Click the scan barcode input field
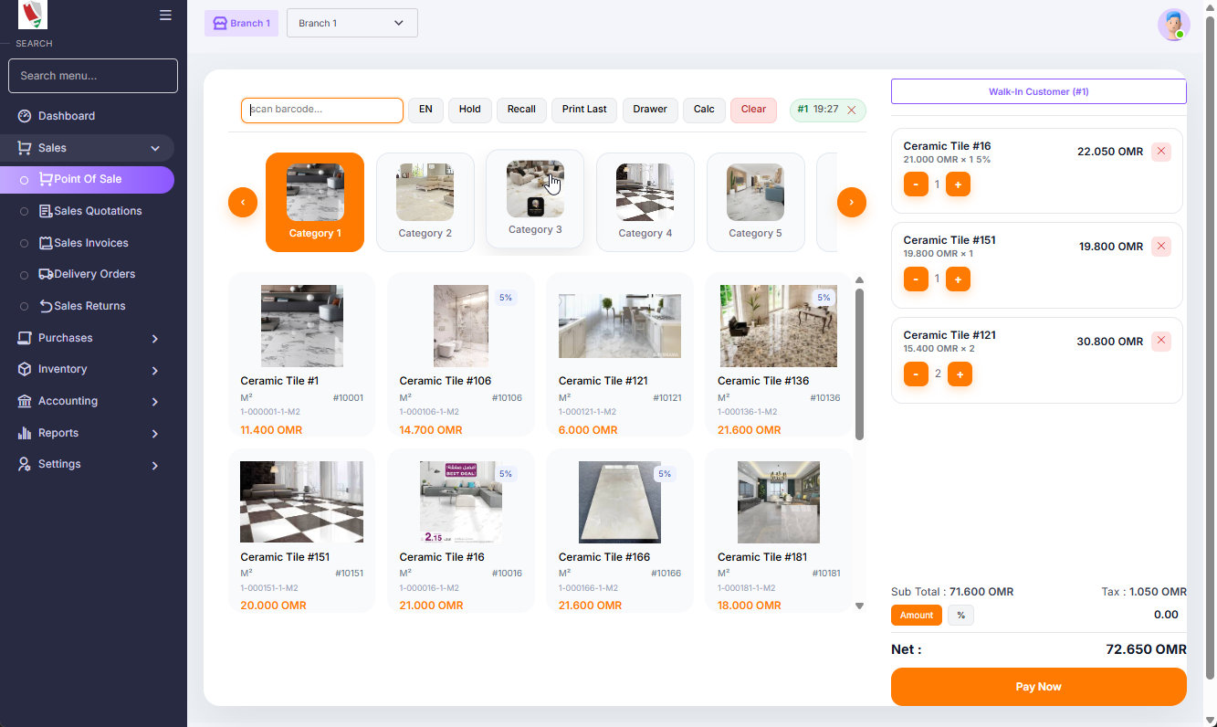This screenshot has height=727, width=1217. (x=322, y=110)
